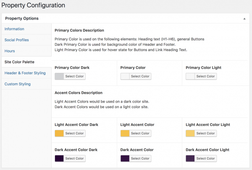Go to Header & Footer Styling tab
Screen dimensions: 252x170
pos(25,73)
